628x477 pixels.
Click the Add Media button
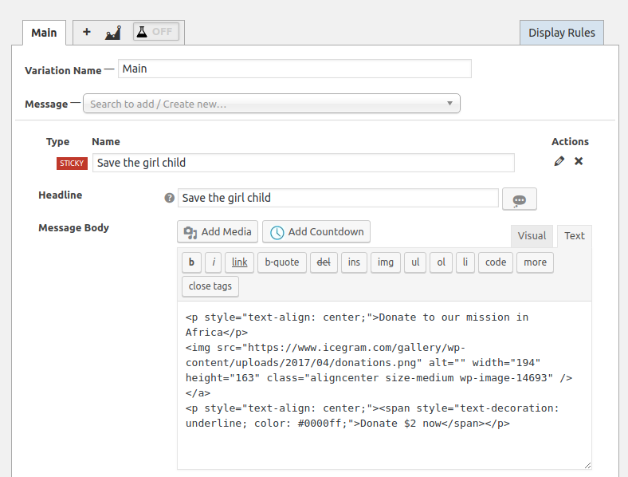click(218, 231)
